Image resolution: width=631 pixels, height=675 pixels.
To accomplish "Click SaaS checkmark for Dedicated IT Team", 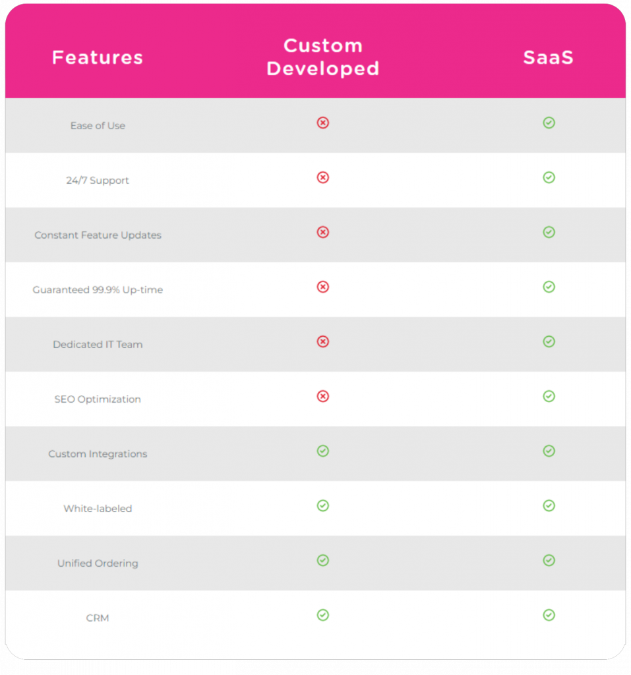I will (549, 342).
